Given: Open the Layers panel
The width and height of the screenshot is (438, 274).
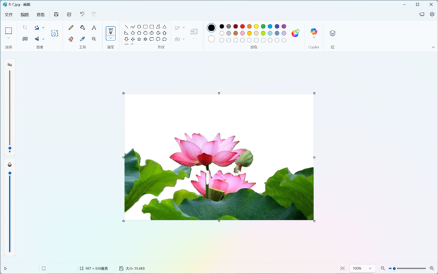Looking at the screenshot, I should click(x=332, y=33).
